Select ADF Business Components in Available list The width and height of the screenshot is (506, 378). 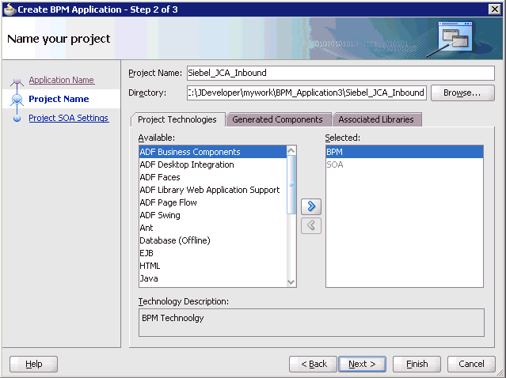(x=213, y=152)
